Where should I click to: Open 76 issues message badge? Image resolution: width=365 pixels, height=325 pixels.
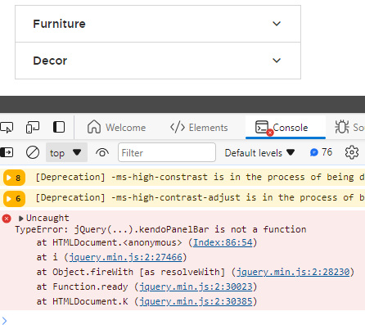(x=321, y=152)
